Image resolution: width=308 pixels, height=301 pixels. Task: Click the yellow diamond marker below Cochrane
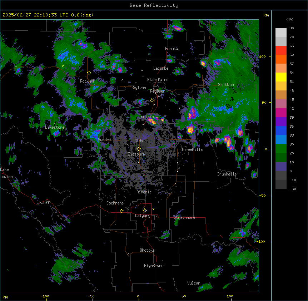coord(121,211)
